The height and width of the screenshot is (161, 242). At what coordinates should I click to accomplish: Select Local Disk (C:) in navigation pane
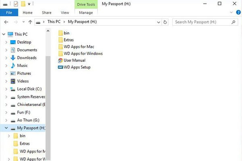pyautogui.click(x=29, y=89)
